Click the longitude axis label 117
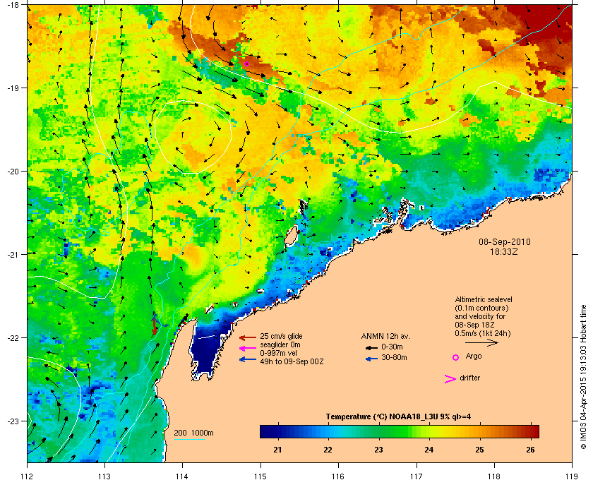This screenshot has height=480, width=593. 417,476
